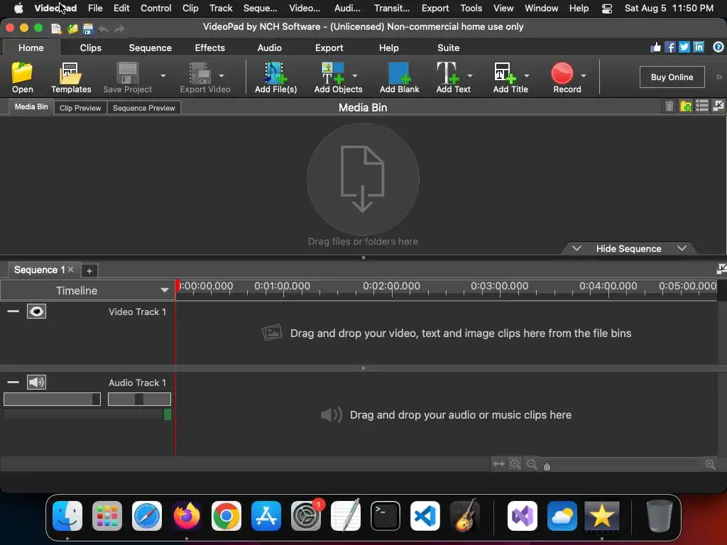Screen dimensions: 727x545
Task: Share on Twitter icon
Action: (x=684, y=47)
